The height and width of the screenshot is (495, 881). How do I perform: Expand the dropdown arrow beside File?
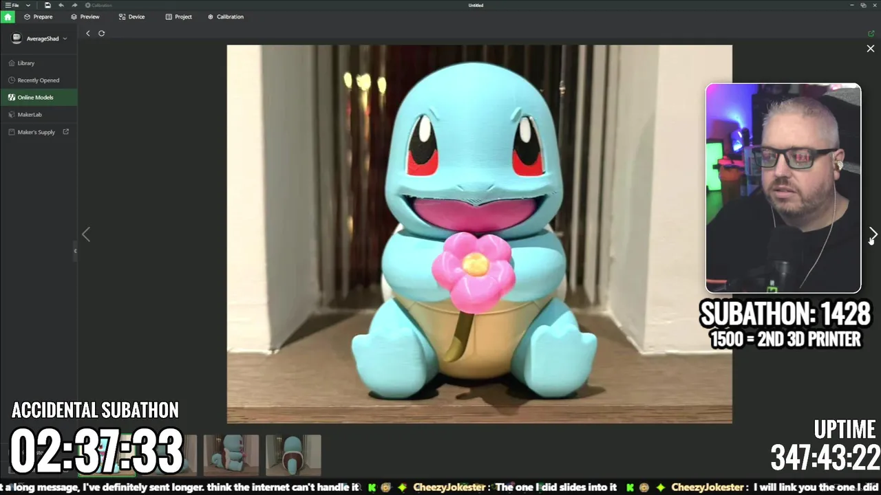coord(28,5)
